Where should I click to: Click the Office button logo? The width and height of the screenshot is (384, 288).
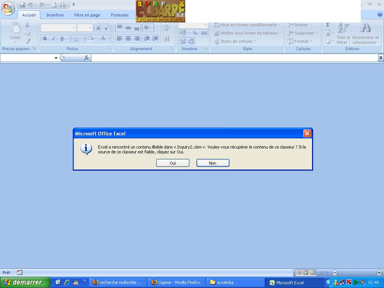click(8, 8)
